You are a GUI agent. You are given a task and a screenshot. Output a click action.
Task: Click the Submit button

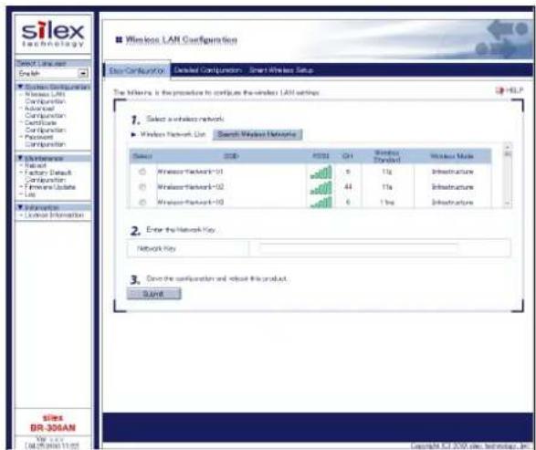(153, 294)
